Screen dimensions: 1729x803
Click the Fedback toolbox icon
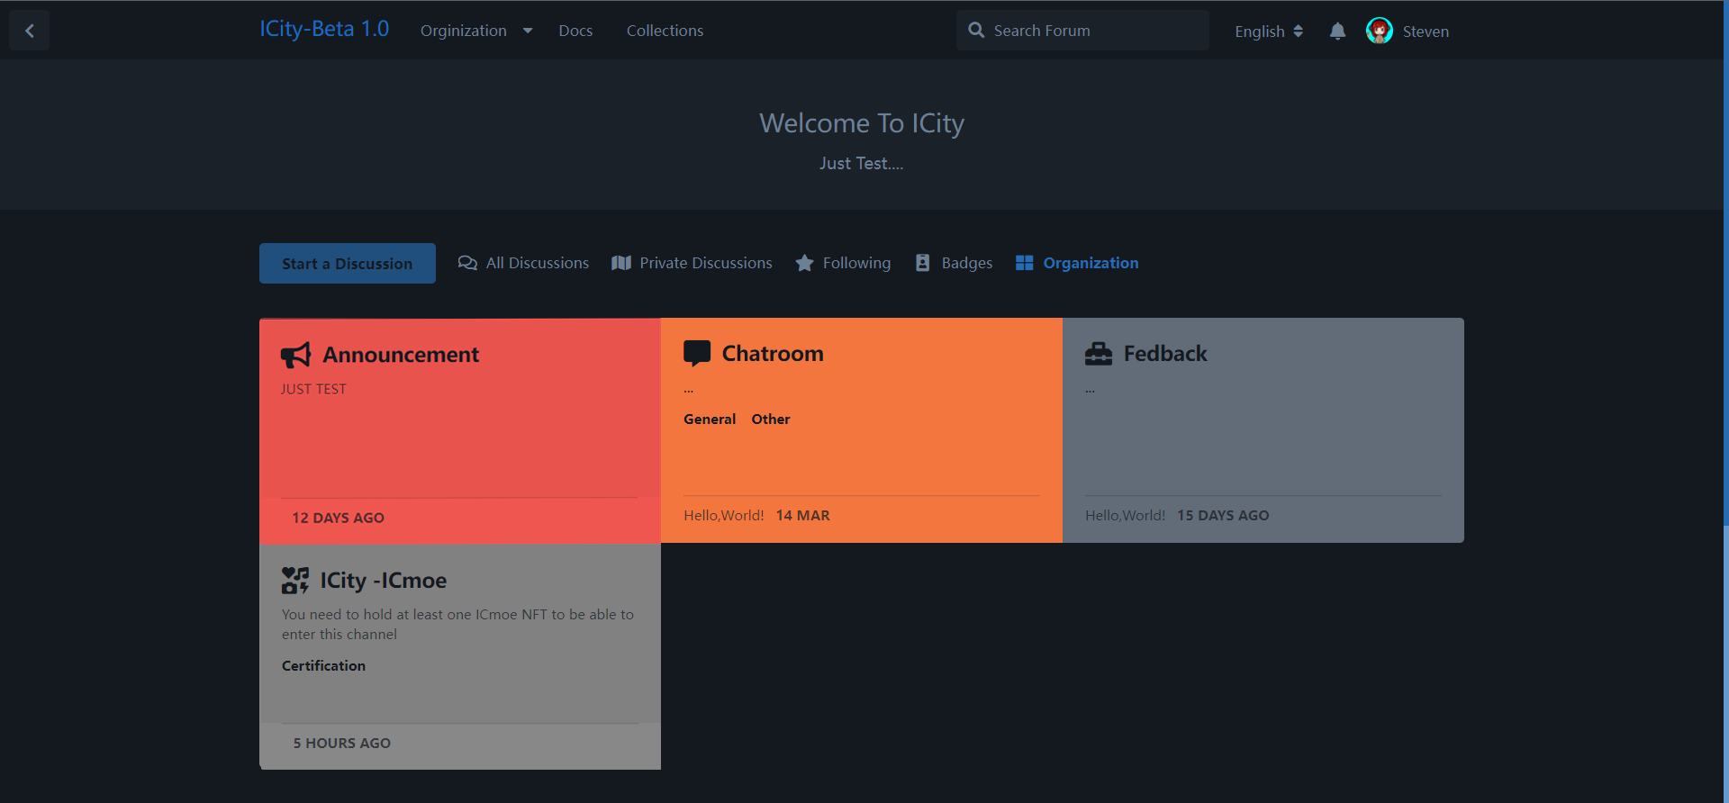(x=1099, y=354)
